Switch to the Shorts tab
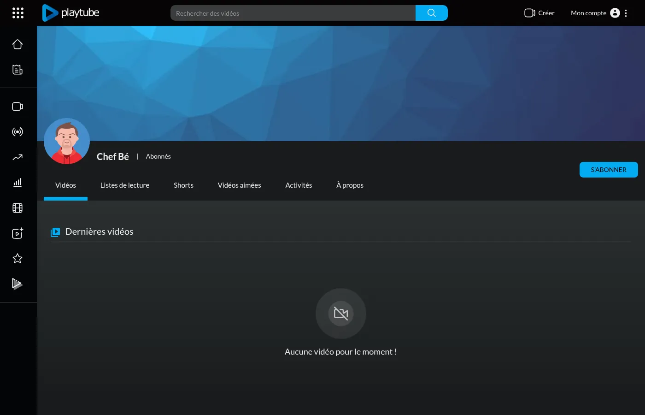 click(183, 185)
